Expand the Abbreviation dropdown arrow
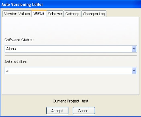141x117 pixels. point(134,71)
